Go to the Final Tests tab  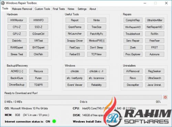pyautogui.click(x=59, y=9)
